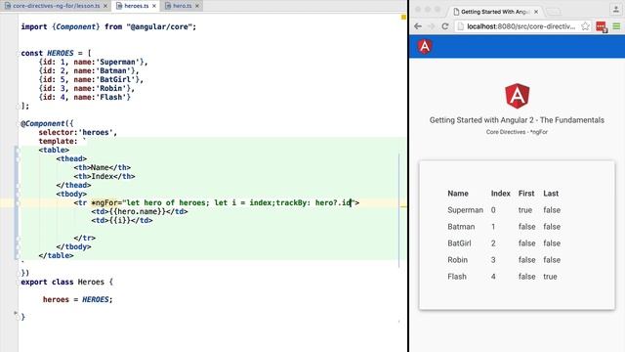
Task: Click 'export class Heroes' code line
Action: tap(67, 282)
